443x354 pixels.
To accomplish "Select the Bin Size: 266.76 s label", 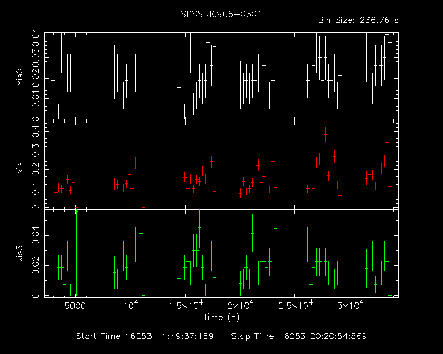I will (358, 20).
